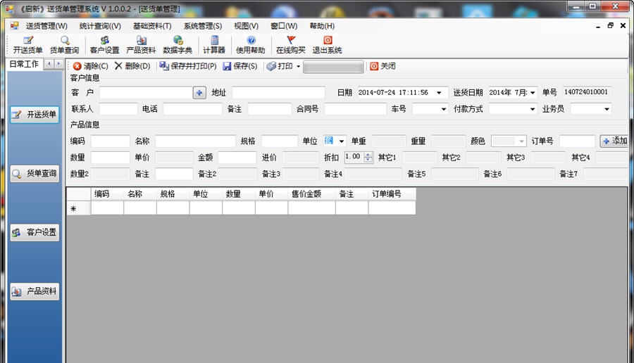Viewport: 634px width, 363px height.
Task: Open the 送货管理(W) menu
Action: tap(46, 26)
